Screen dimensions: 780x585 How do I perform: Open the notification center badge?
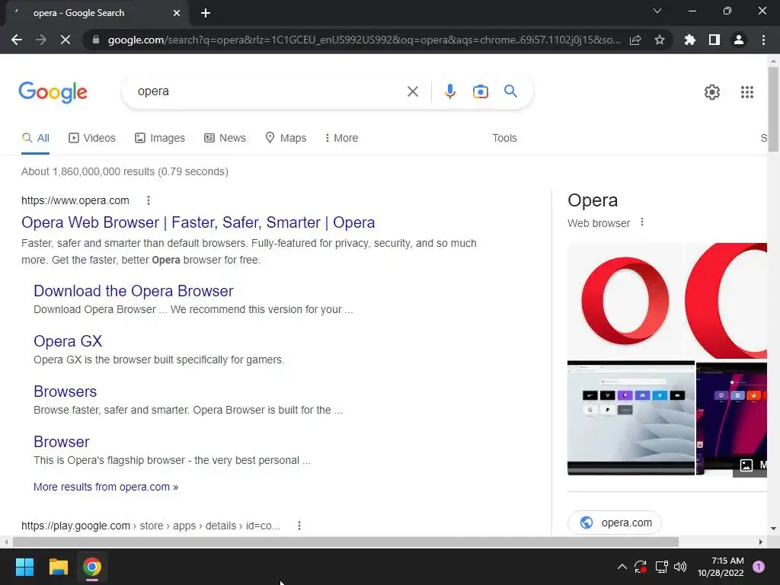click(759, 567)
